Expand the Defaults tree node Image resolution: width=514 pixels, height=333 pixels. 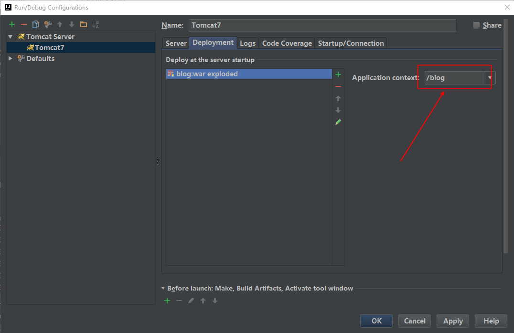[11, 58]
